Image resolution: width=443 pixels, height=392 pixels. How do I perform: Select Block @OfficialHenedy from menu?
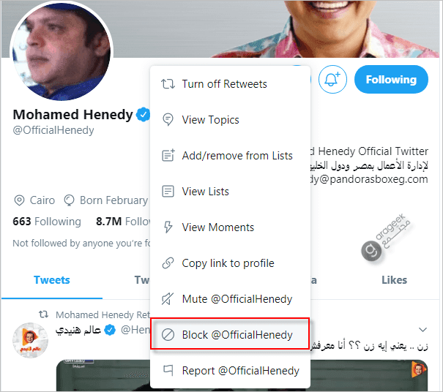click(x=230, y=335)
